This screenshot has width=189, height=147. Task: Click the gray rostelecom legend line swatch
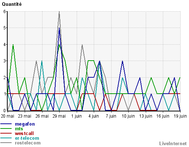click(6, 143)
